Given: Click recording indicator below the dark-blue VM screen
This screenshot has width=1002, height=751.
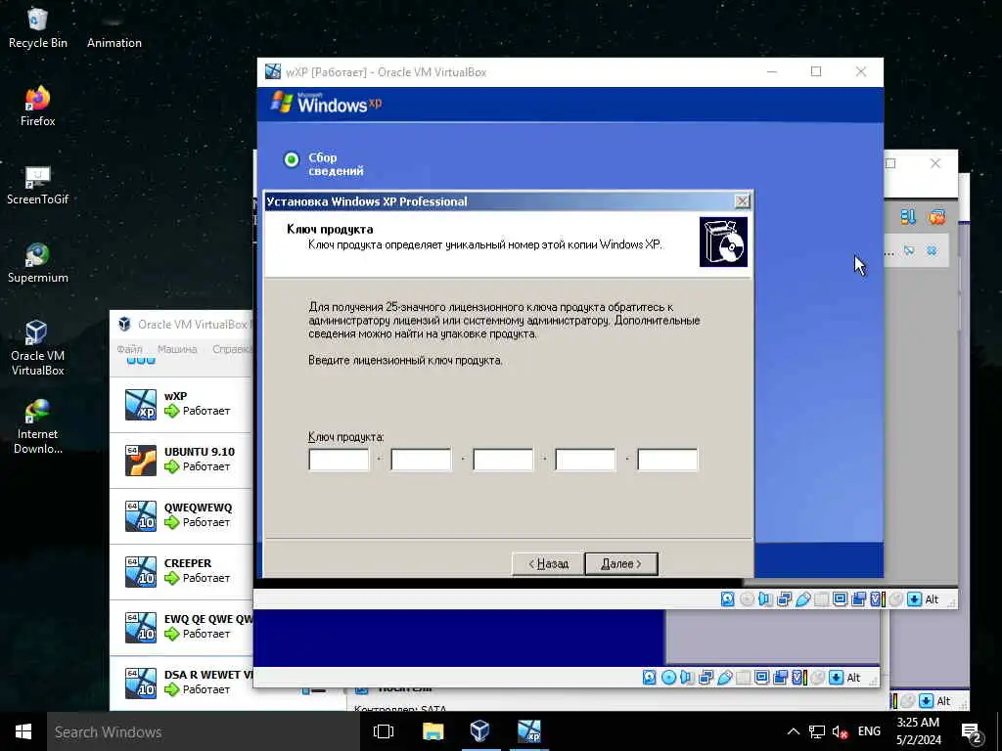Looking at the screenshot, I should pyautogui.click(x=780, y=678).
